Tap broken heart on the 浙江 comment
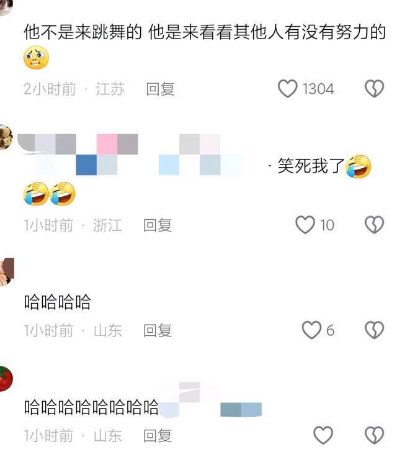Viewport: 397px width, 452px height. (374, 225)
